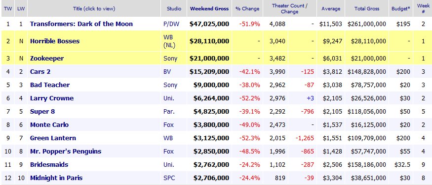
Task: Open the Cars 2 movie page
Action: 40,72
